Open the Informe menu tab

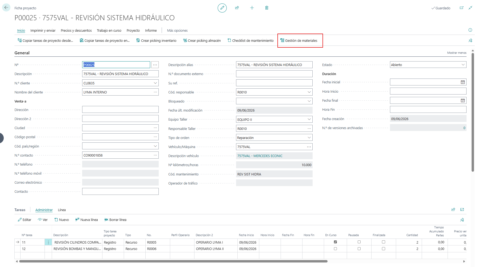tap(151, 31)
